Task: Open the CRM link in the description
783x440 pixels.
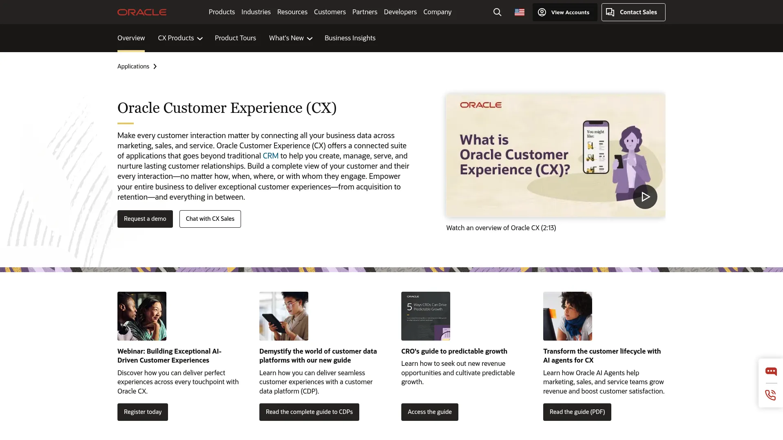Action: (x=270, y=156)
